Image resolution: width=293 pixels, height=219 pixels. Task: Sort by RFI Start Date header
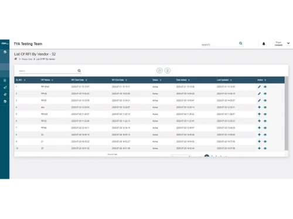79,80
